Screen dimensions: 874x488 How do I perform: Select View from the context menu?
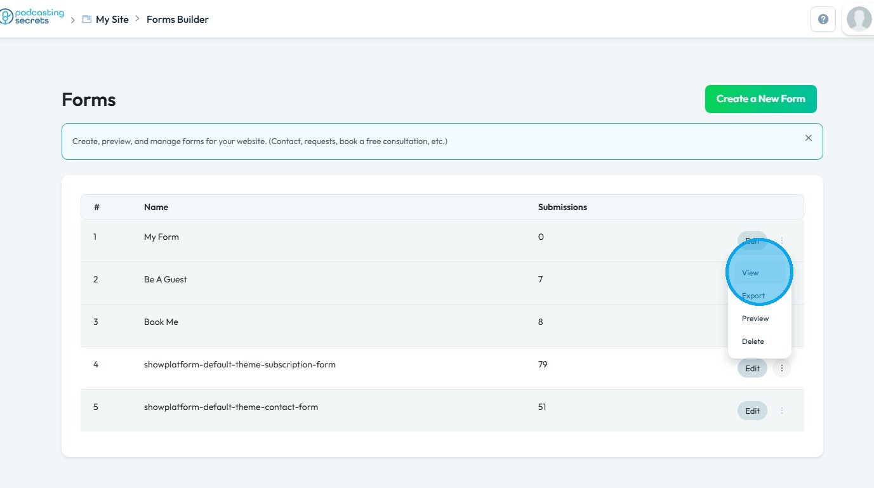(x=750, y=273)
